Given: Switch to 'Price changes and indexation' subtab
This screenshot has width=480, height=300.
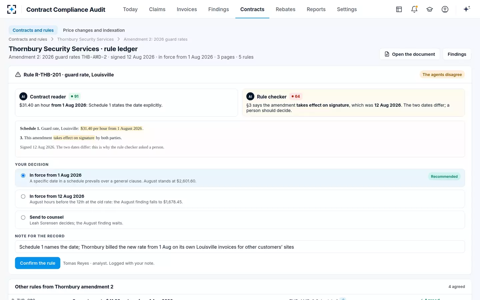Looking at the screenshot, I should click(94, 30).
